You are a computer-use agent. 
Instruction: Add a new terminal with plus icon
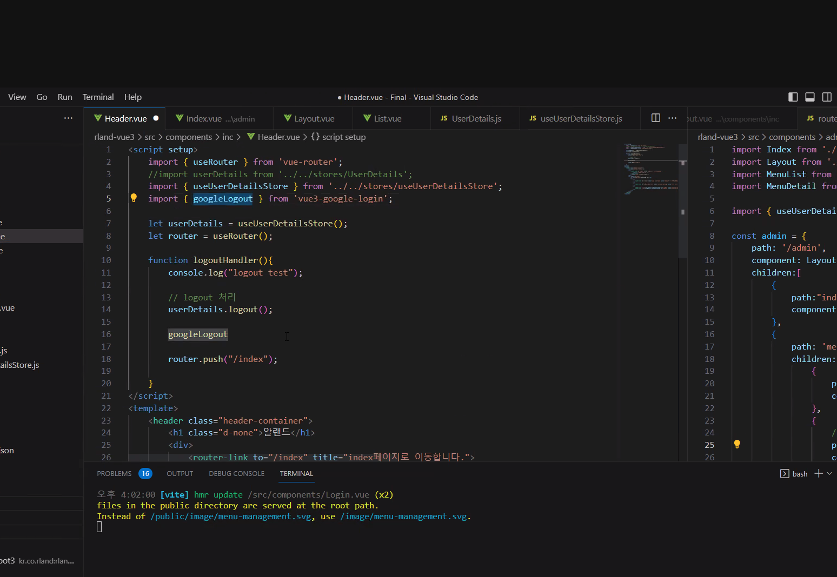(819, 473)
